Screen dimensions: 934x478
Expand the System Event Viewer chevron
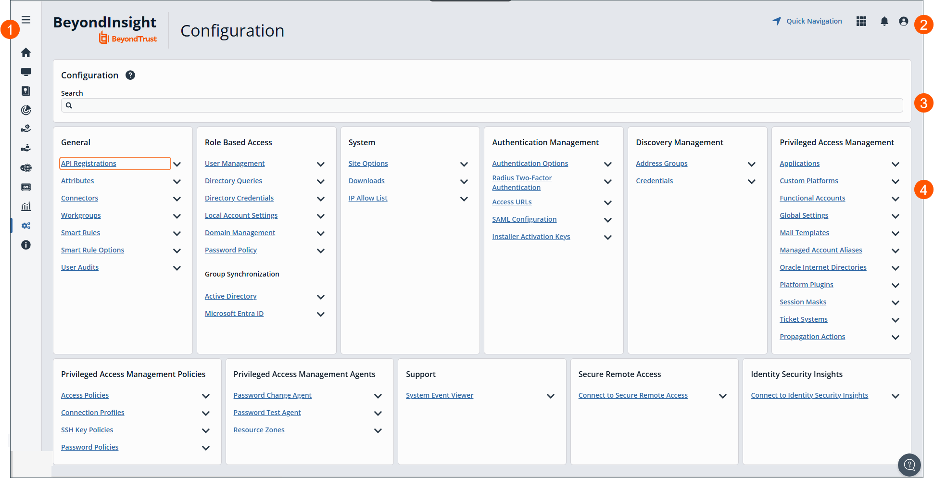[x=551, y=396]
